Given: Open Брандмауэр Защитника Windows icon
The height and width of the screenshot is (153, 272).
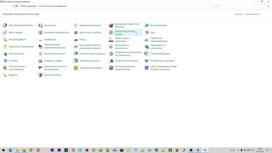Looking at the screenshot, I should pyautogui.click(x=111, y=25).
